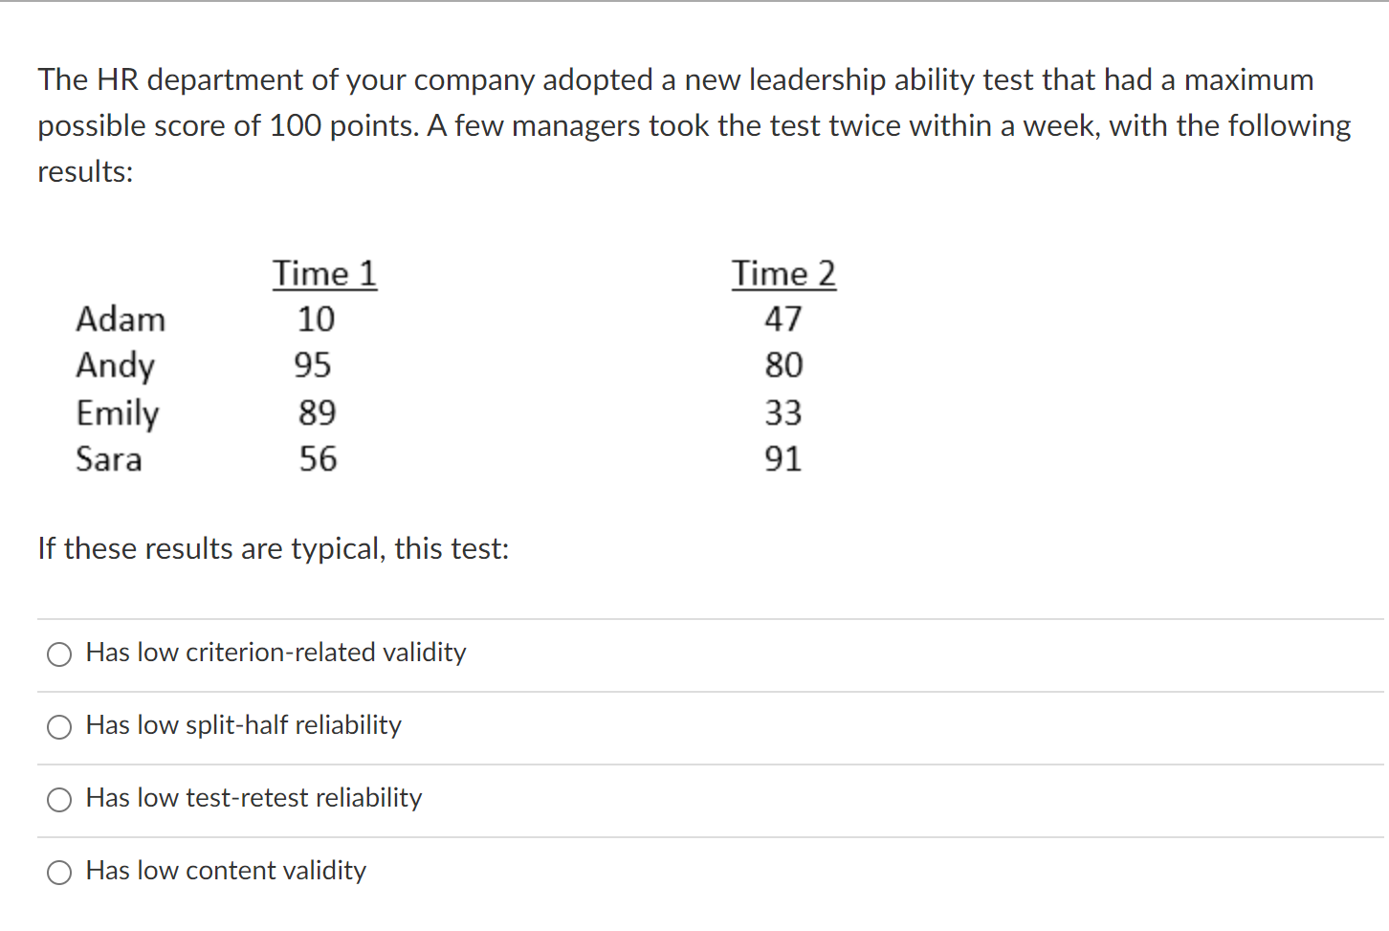Click Adam's Time 2 score of 47
The image size is (1389, 931).
pos(784,320)
